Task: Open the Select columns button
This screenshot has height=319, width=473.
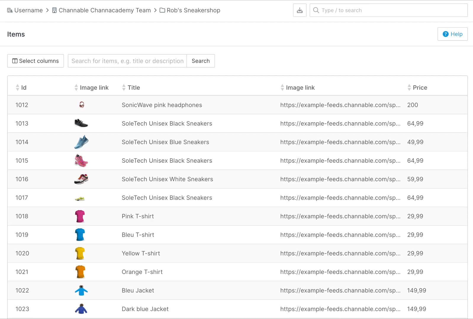Action: (x=36, y=61)
